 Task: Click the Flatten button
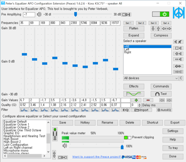pyautogui.click(x=134, y=29)
